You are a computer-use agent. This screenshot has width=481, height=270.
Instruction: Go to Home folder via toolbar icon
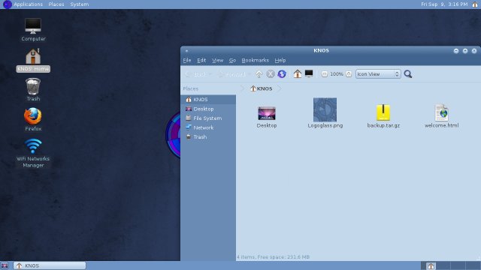point(298,73)
